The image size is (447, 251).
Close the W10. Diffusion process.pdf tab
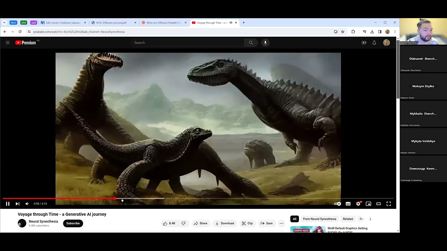(135, 23)
